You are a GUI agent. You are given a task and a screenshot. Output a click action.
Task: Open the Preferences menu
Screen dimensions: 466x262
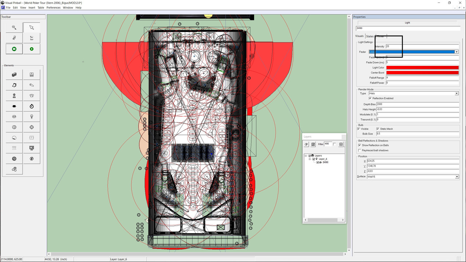[x=54, y=8]
